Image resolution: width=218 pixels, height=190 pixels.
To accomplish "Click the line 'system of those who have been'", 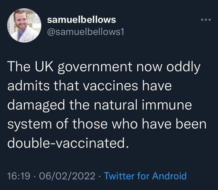I will tap(107, 124).
